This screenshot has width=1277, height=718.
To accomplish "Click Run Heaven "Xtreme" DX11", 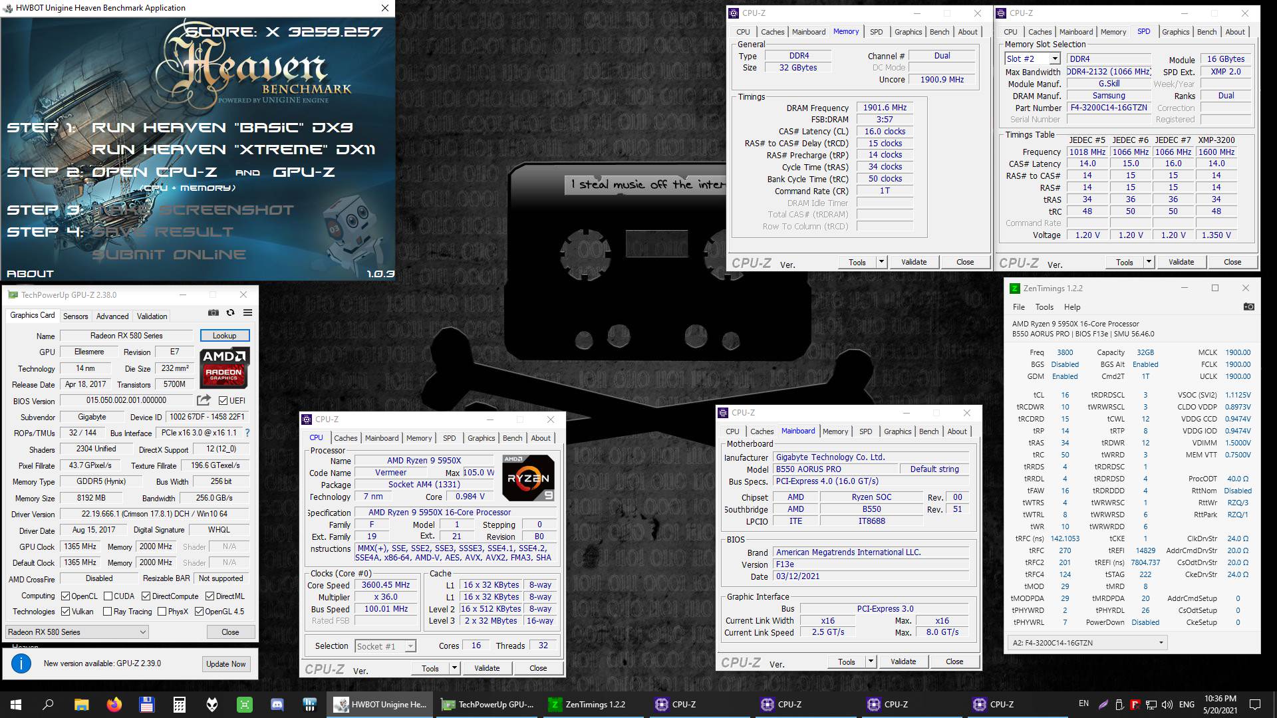I will click(x=233, y=150).
